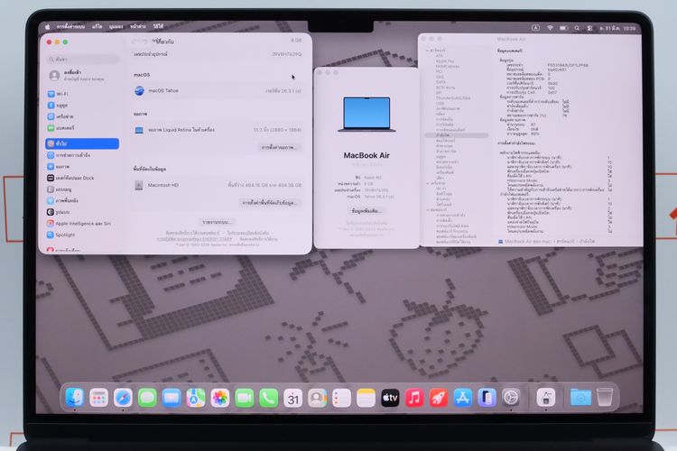Open the ENERGY STAR compliance link
Image resolution: width=677 pixels, height=451 pixels.
point(194,239)
